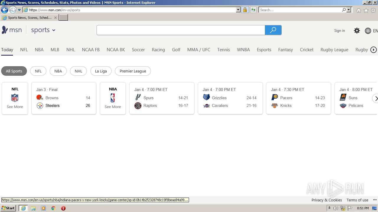
Task: Click the NBA league logo
Action: pos(113,98)
